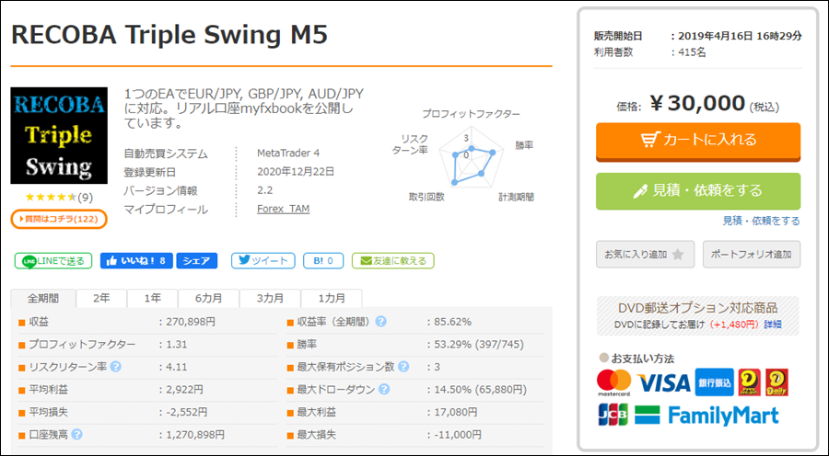Viewport: 829px width, 456px height.
Task: Switch to the 3カ月 tab
Action: (x=270, y=298)
